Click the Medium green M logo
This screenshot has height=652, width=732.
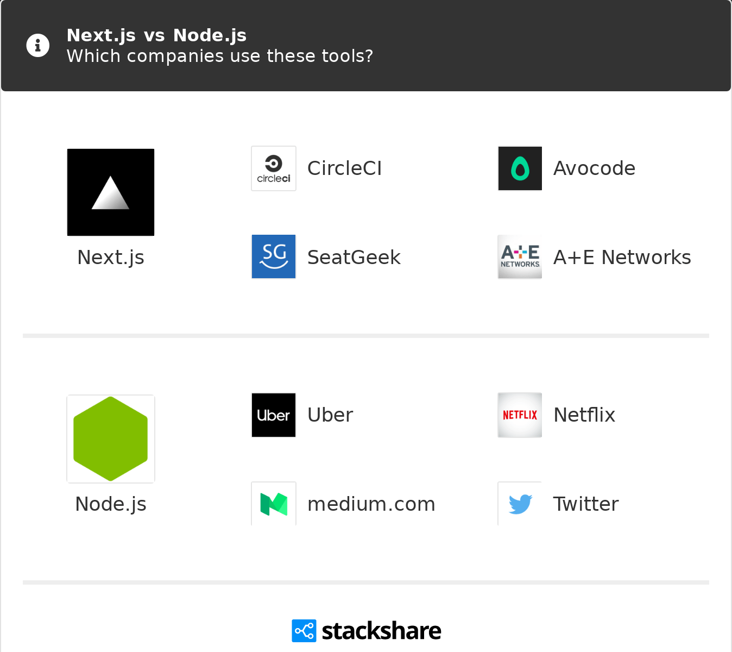point(274,504)
